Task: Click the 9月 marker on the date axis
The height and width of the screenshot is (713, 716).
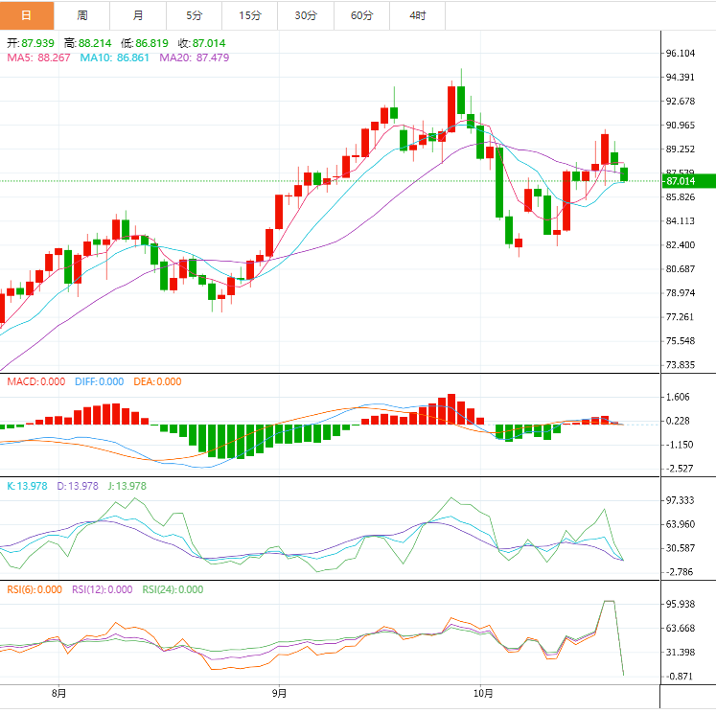Action: (x=279, y=692)
